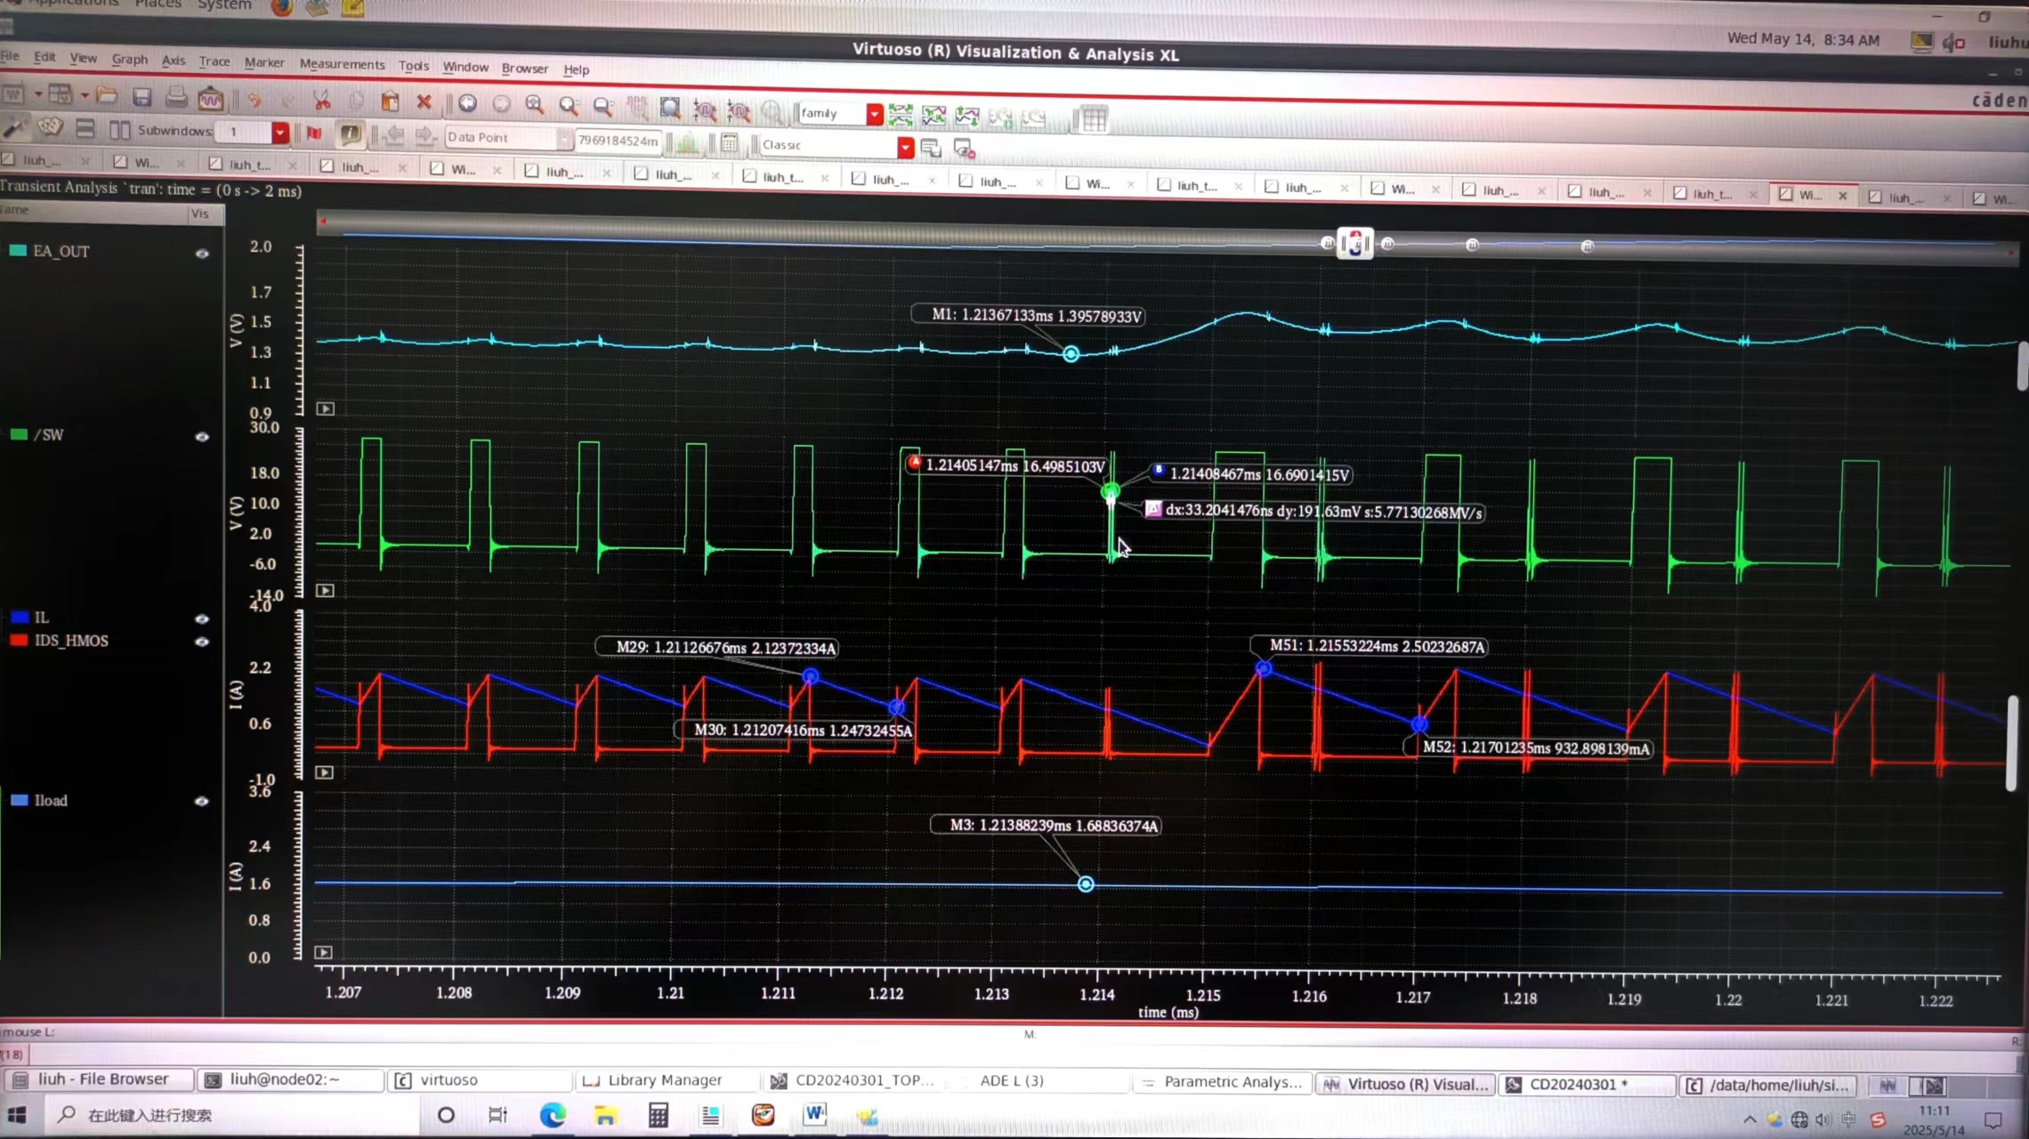Click the calculator icon beside data point value
Screen dimensions: 2029x1139
(730, 142)
